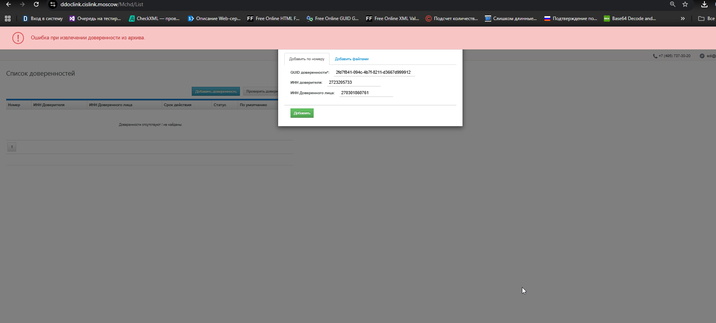This screenshot has width=716, height=323.
Task: Open the 'CheckXML — пров...' bookmark
Action: click(x=154, y=19)
